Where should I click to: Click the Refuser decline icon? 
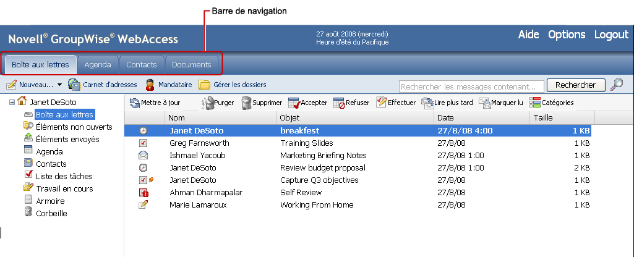point(339,103)
